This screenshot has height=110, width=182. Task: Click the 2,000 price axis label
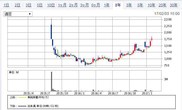(x=168, y=32)
